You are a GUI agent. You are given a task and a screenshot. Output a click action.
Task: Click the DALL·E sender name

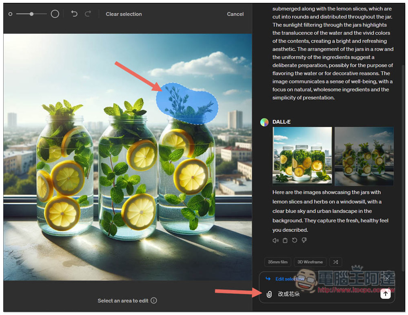coord(282,122)
